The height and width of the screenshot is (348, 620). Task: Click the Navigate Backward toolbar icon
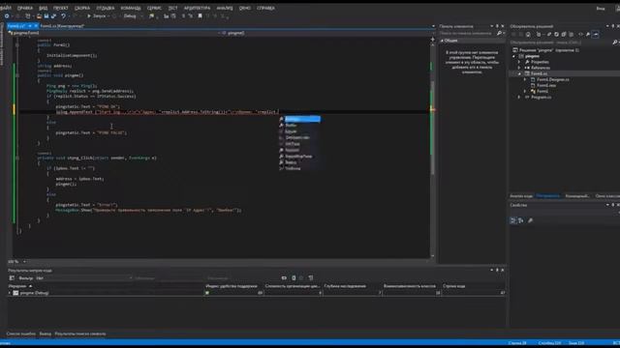pos(7,16)
